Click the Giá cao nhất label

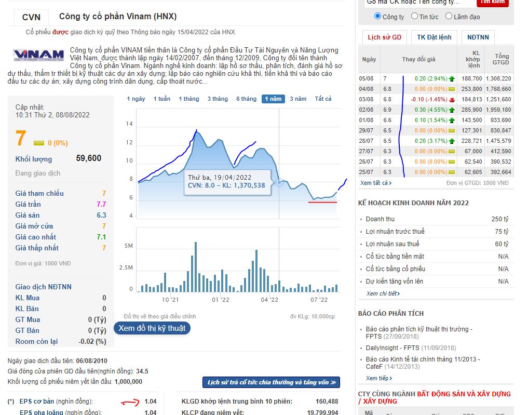36,237
